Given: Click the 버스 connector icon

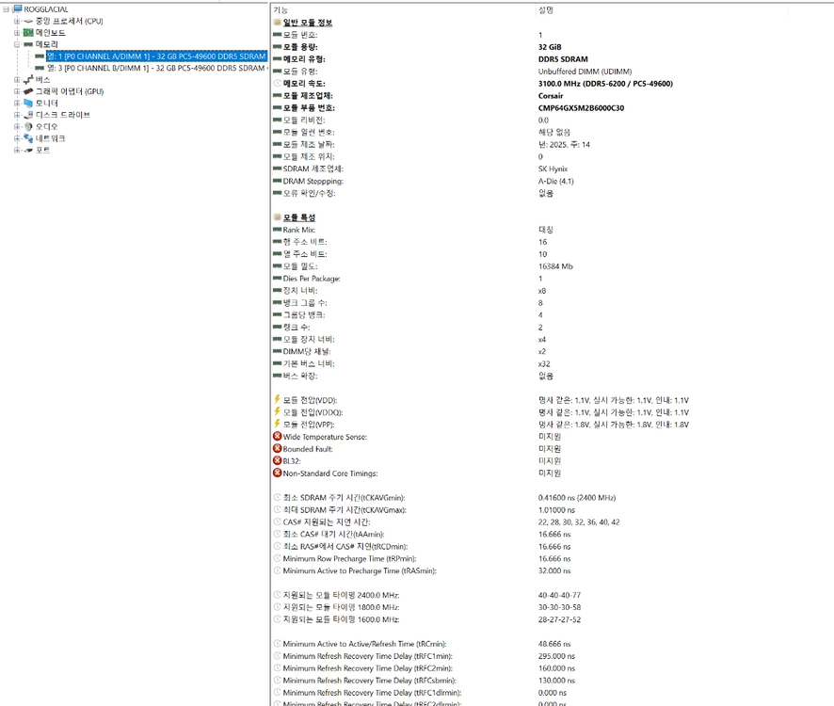Looking at the screenshot, I should pyautogui.click(x=28, y=80).
